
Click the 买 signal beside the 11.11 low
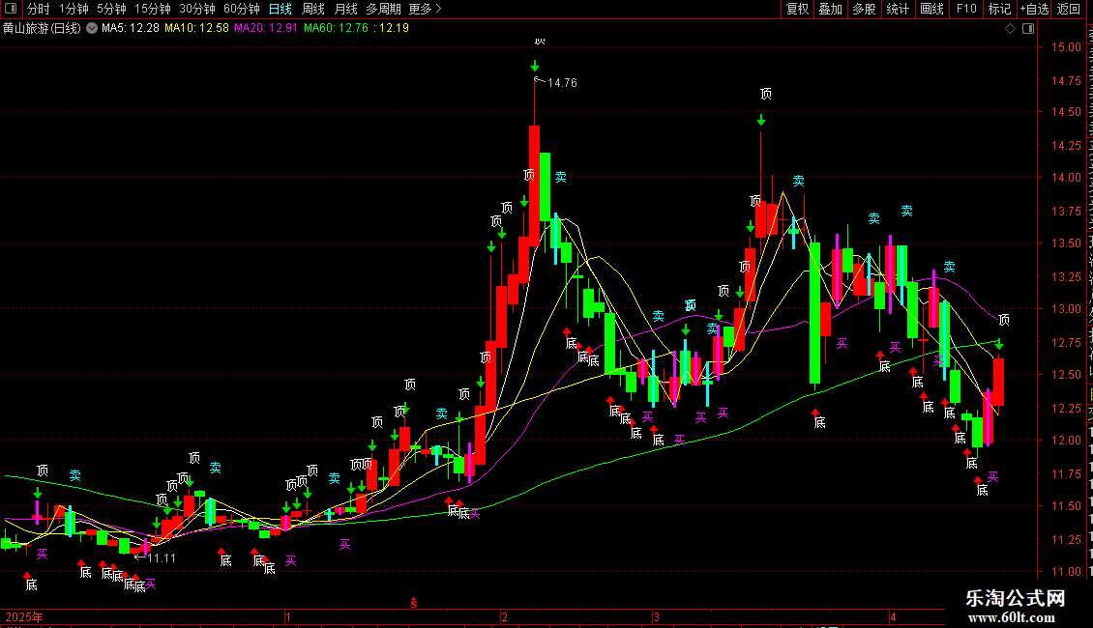(151, 585)
